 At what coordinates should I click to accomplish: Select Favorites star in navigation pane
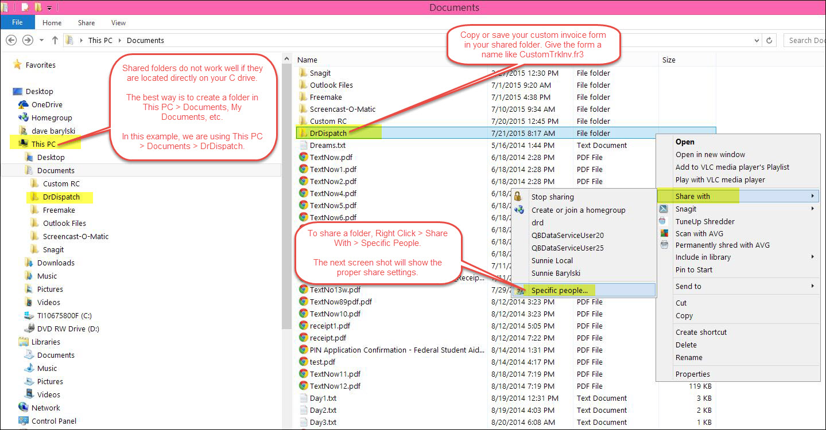pos(18,65)
